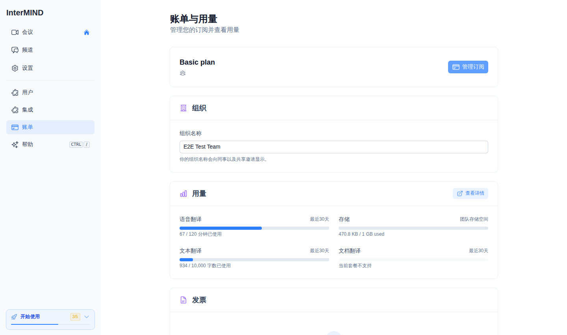Click the 存储 usage progress bar
This screenshot has height=335, width=567.
pyautogui.click(x=413, y=228)
